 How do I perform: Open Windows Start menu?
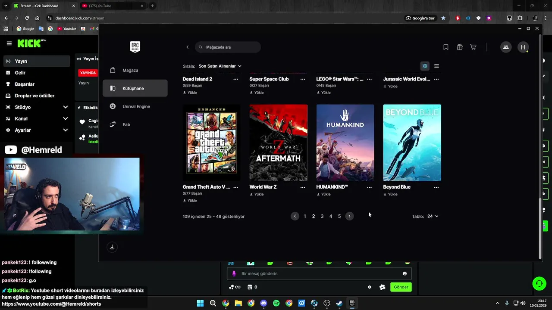click(200, 303)
